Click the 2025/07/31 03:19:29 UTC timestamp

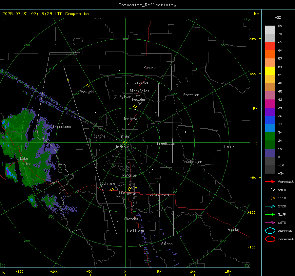click(x=32, y=14)
